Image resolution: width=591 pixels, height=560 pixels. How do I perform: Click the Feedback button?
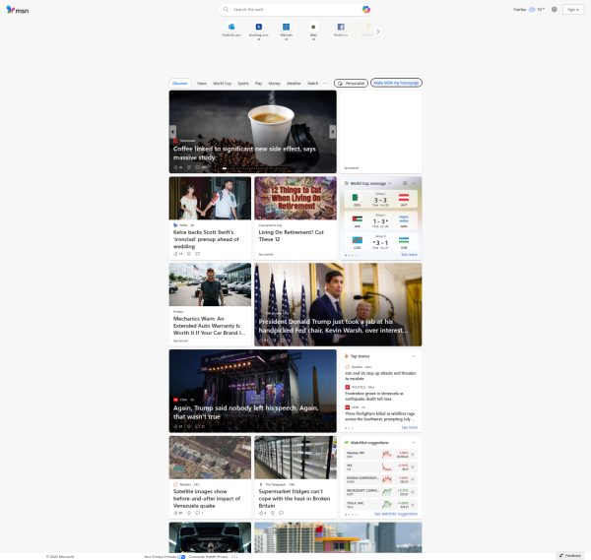pyautogui.click(x=570, y=555)
